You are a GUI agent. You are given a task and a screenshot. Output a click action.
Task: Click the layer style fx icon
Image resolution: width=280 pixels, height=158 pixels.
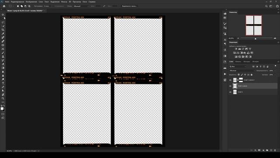tap(255, 150)
